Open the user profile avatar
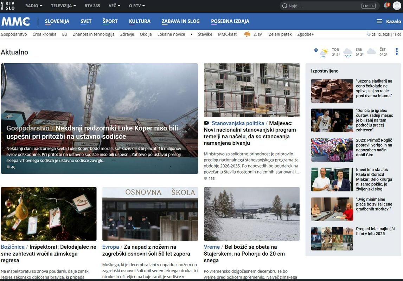Screen dimensions: 403x281 pos(397,6)
